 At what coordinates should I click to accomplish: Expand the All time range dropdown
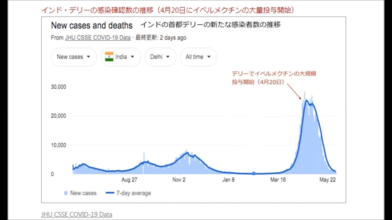[x=198, y=57]
